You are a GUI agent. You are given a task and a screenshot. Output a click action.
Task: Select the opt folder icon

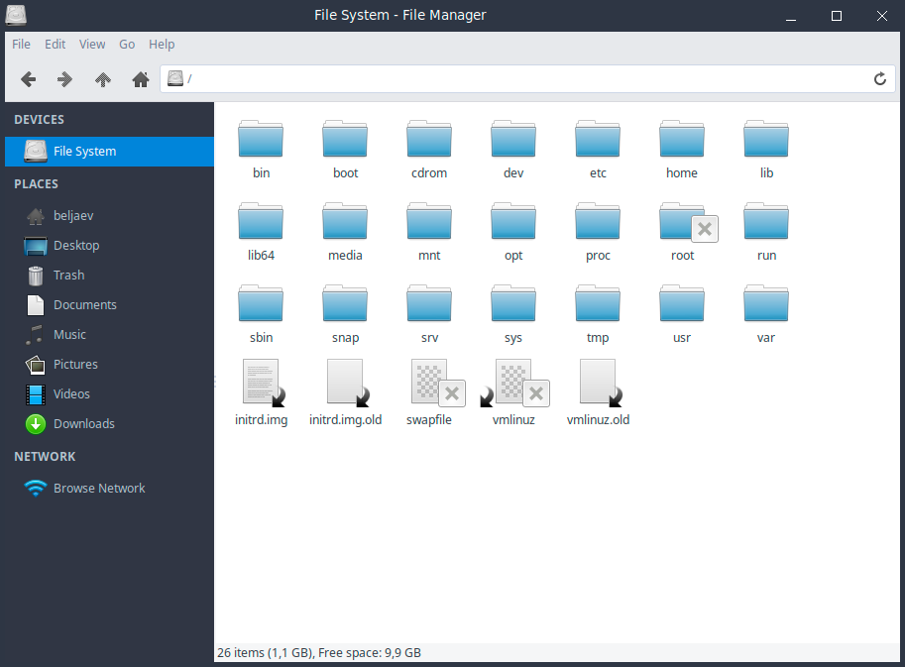click(x=513, y=221)
